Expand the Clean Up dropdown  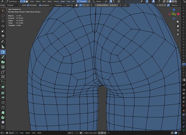click(x=70, y=5)
